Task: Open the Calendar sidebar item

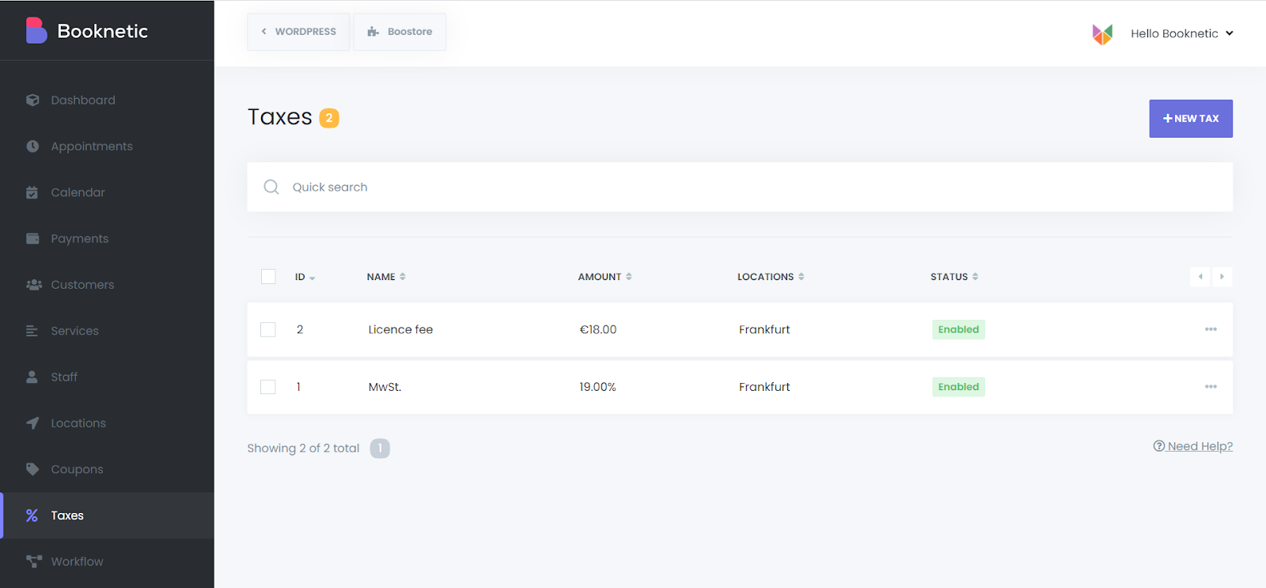Action: click(78, 192)
